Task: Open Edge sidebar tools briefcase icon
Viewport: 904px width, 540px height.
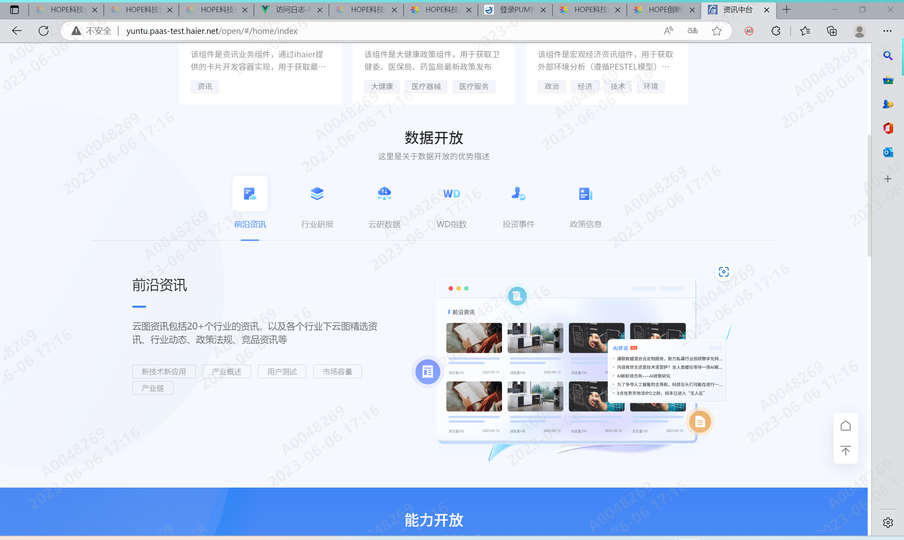Action: tap(888, 80)
